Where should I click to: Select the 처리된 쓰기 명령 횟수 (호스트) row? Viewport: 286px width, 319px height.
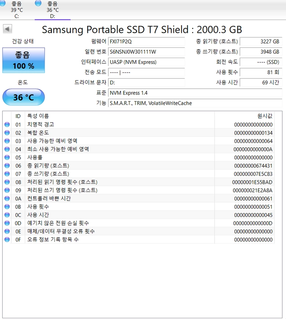[x=138, y=190]
